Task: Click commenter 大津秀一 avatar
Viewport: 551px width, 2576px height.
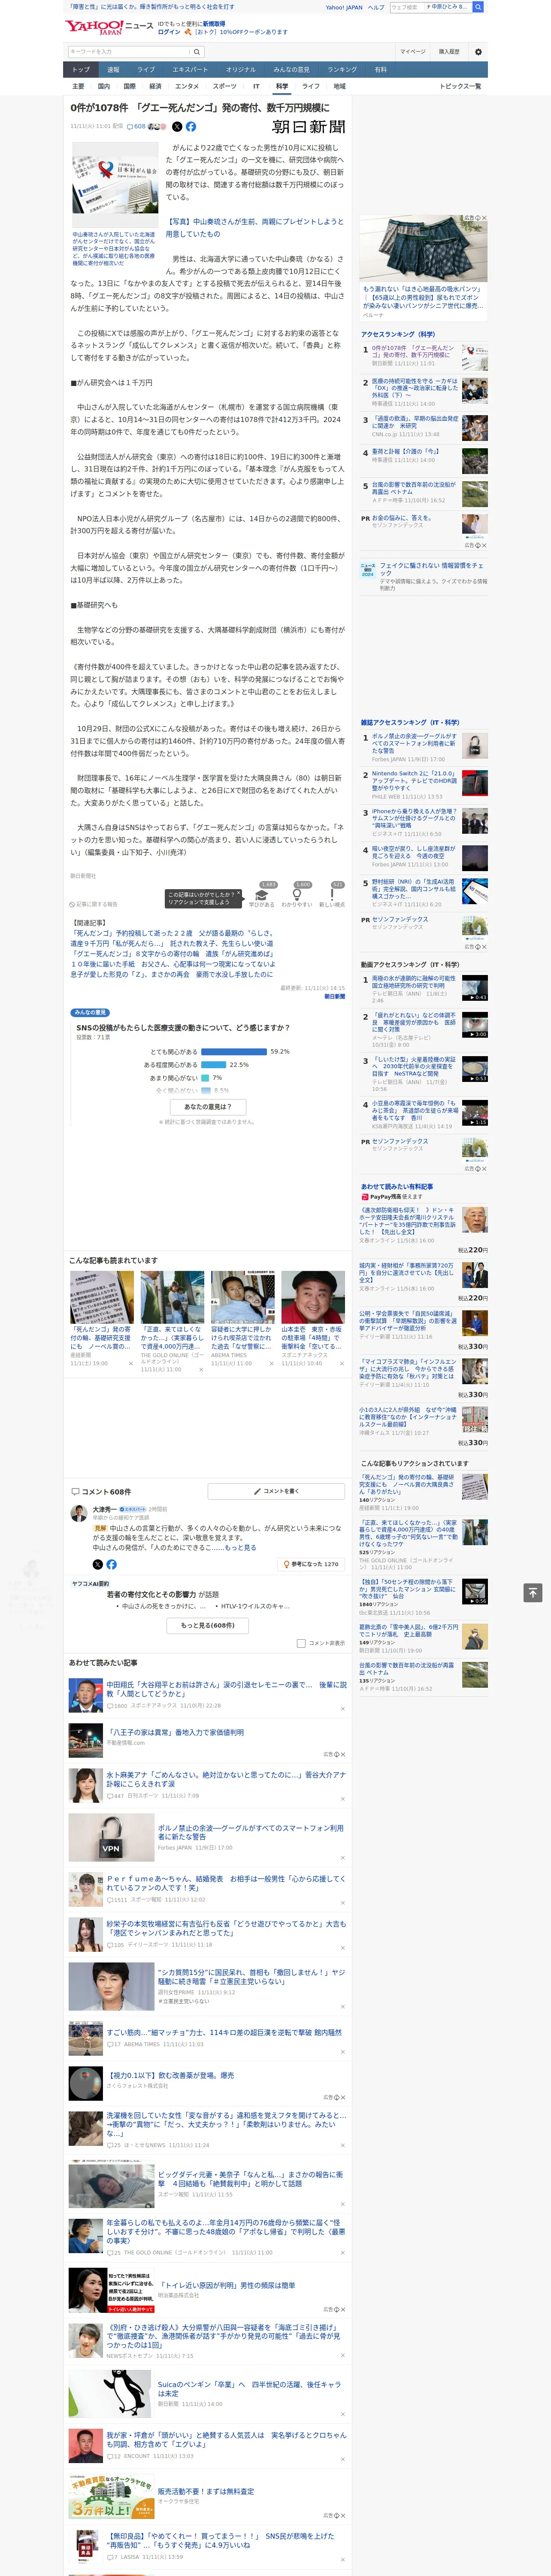Action: pos(78,1514)
